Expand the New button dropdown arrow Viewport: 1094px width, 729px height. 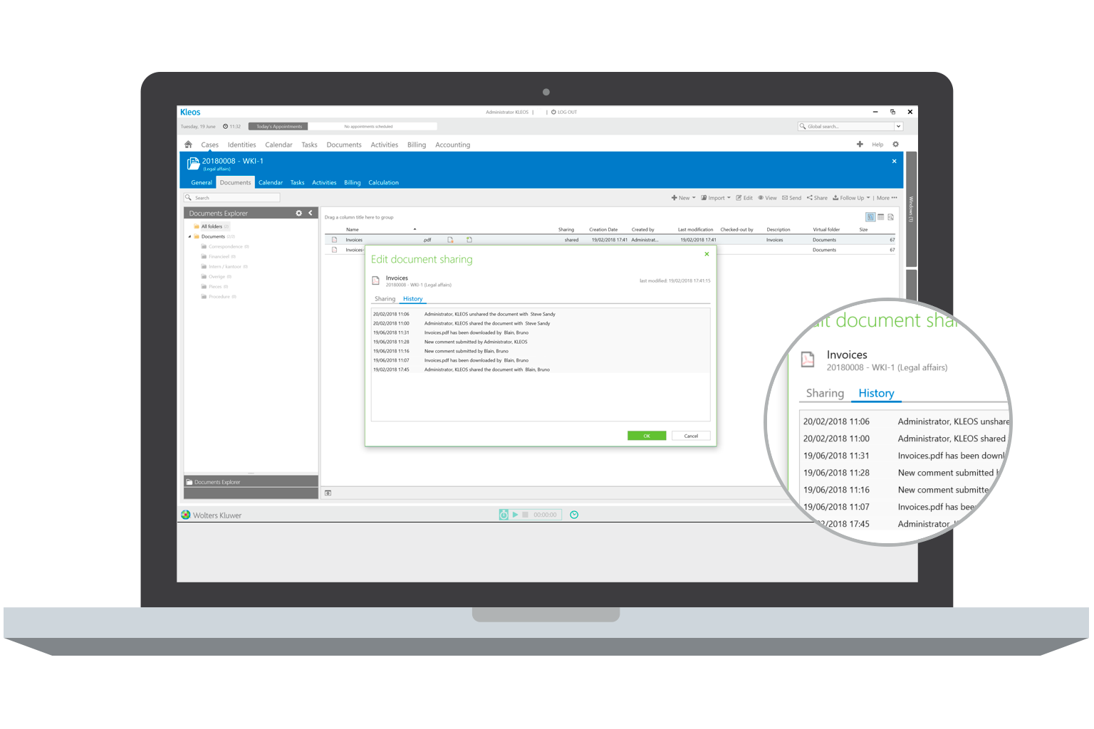click(692, 197)
